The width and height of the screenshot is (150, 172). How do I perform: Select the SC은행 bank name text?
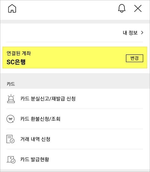(16, 62)
